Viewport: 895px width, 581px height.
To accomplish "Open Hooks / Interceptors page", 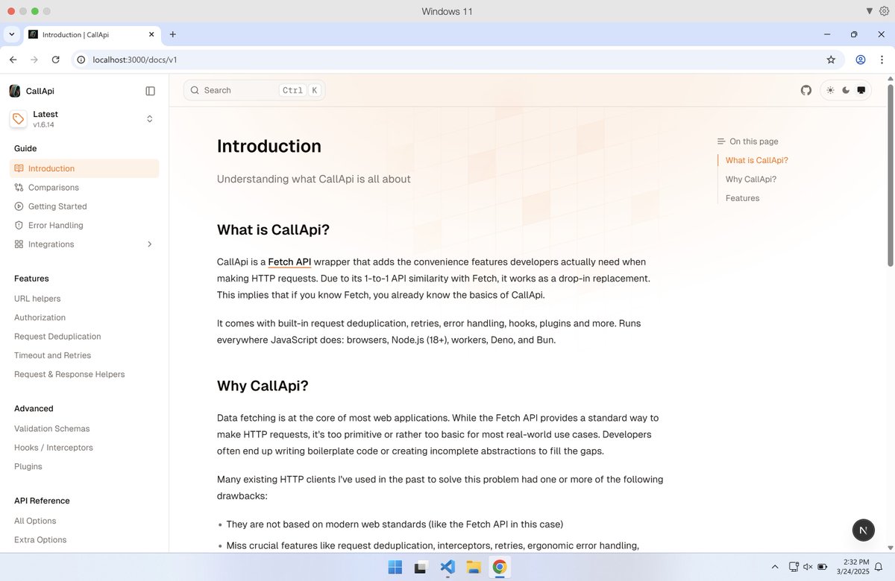I will pyautogui.click(x=54, y=448).
